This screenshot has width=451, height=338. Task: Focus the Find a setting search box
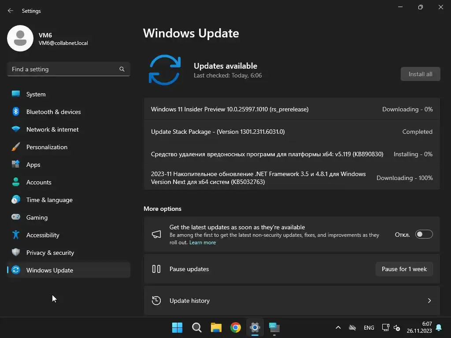click(68, 69)
